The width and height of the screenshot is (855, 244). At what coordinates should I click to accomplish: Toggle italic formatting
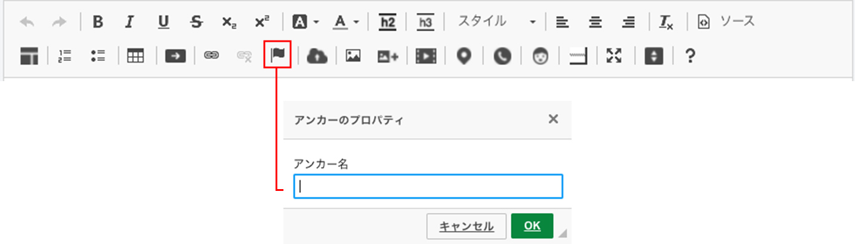point(129,22)
